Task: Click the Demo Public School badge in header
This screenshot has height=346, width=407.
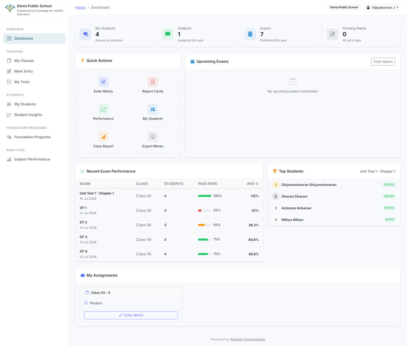Action: tap(344, 7)
